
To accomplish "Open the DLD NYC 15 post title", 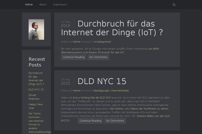I will [102, 81].
